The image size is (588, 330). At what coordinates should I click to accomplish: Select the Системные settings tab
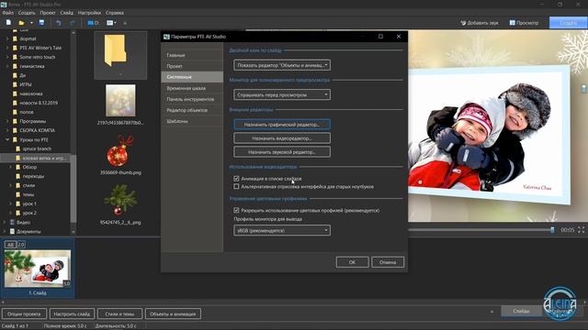point(192,77)
